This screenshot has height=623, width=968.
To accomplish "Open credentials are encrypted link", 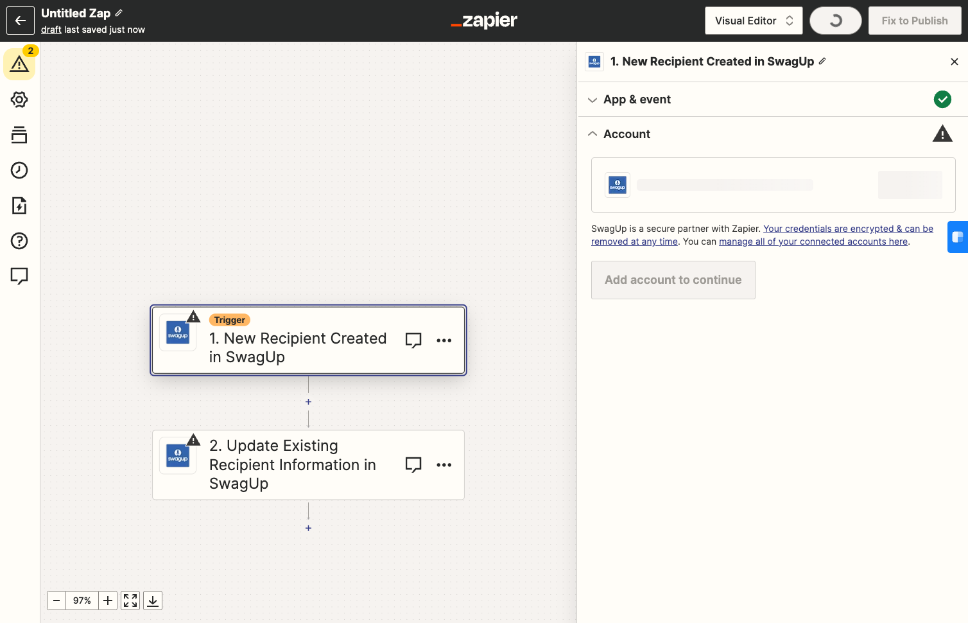I will (x=762, y=235).
